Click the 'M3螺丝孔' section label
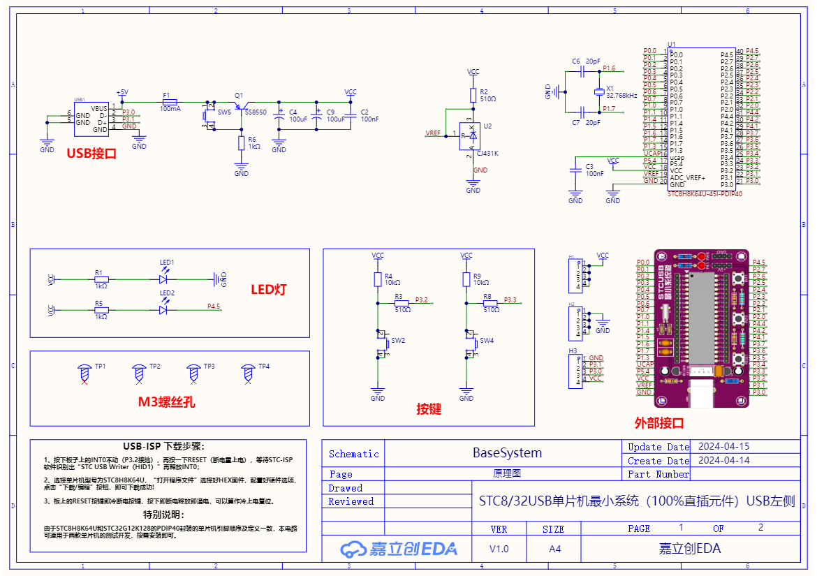This screenshot has height=576, width=817. click(167, 402)
